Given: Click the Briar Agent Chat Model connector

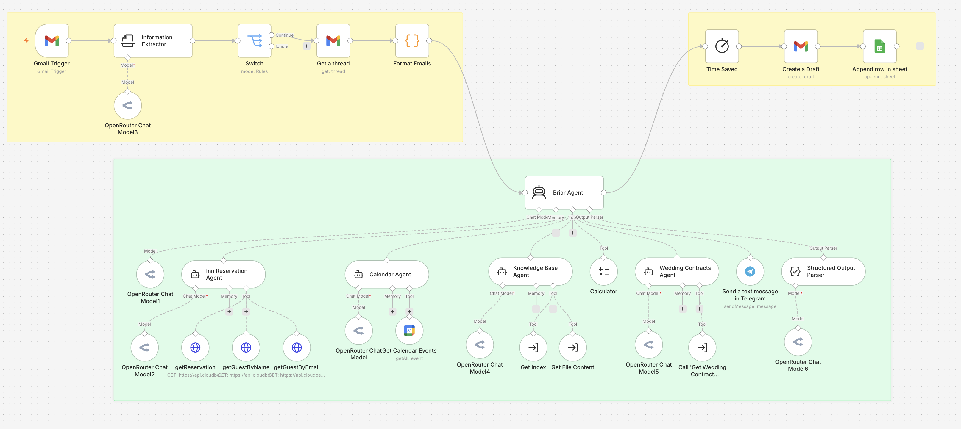Looking at the screenshot, I should (x=539, y=209).
